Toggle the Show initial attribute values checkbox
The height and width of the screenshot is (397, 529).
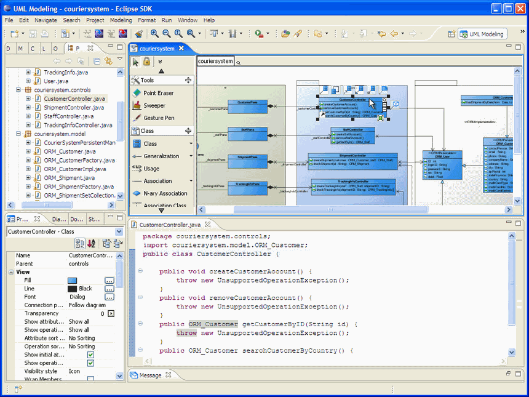click(x=90, y=355)
